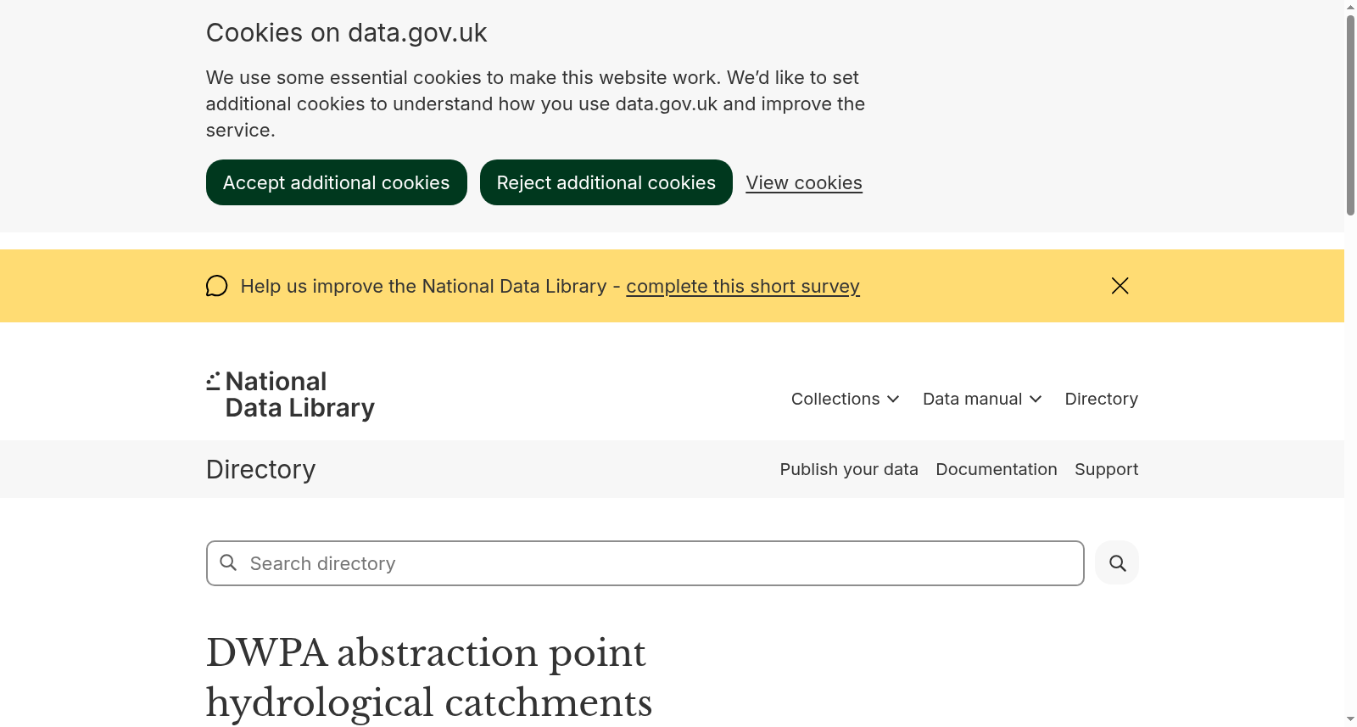This screenshot has height=727, width=1357.
Task: Follow the complete this short survey link
Action: [743, 287]
